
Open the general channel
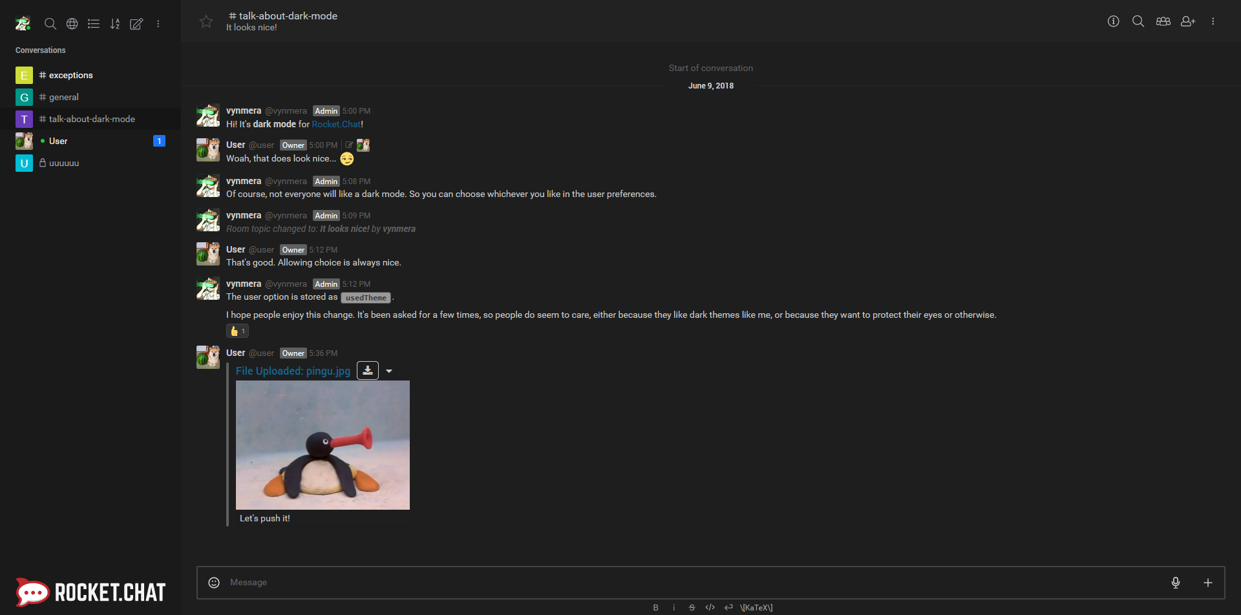pos(90,97)
